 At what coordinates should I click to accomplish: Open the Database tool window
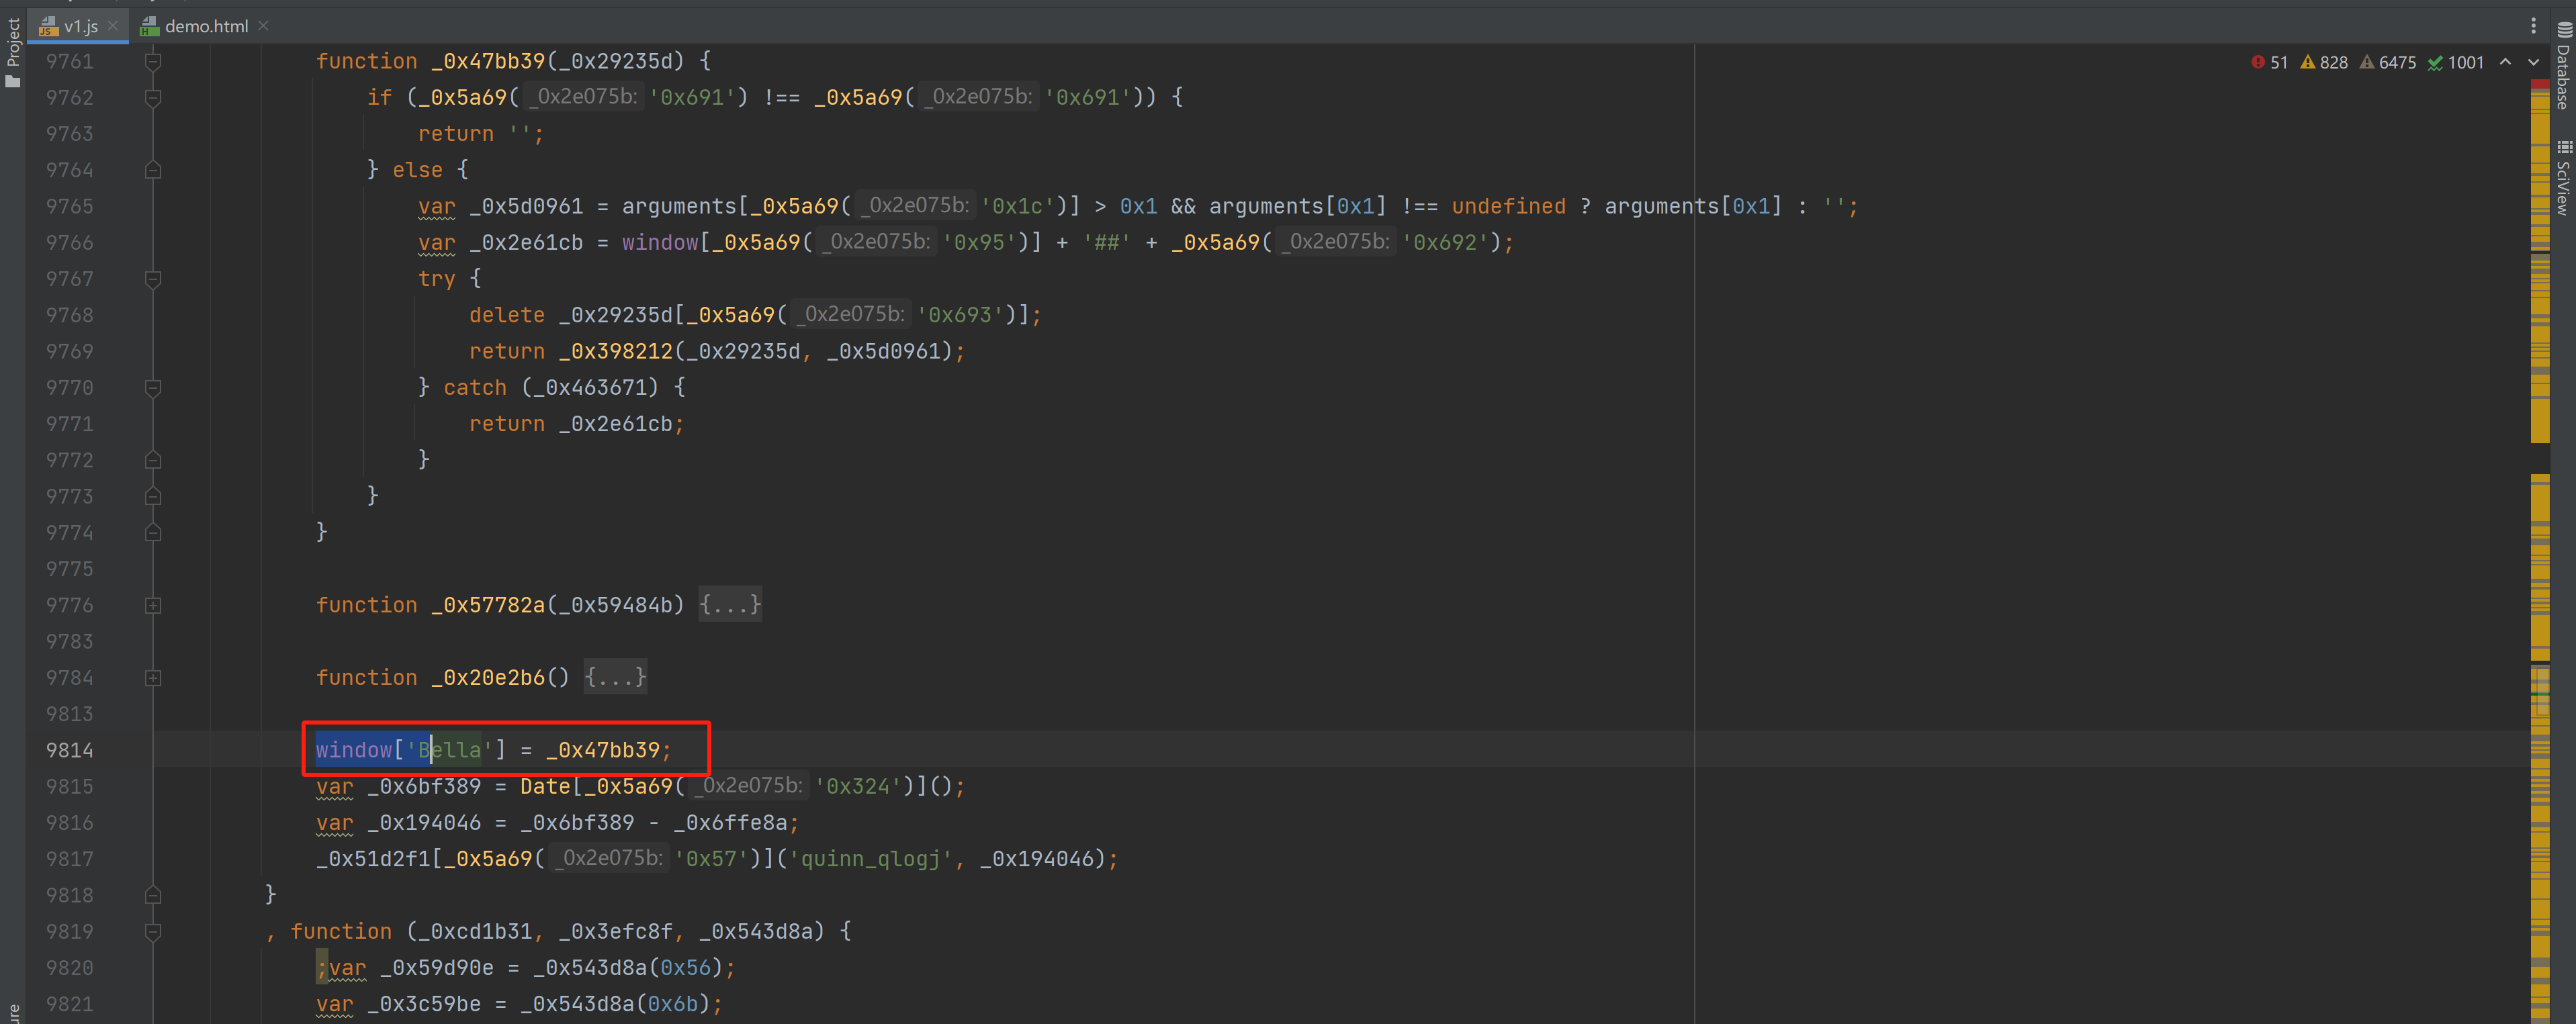point(2563,65)
